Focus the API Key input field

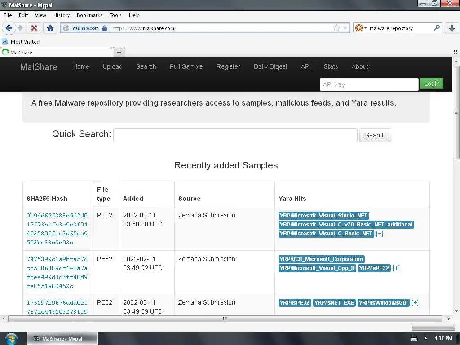[x=369, y=84]
